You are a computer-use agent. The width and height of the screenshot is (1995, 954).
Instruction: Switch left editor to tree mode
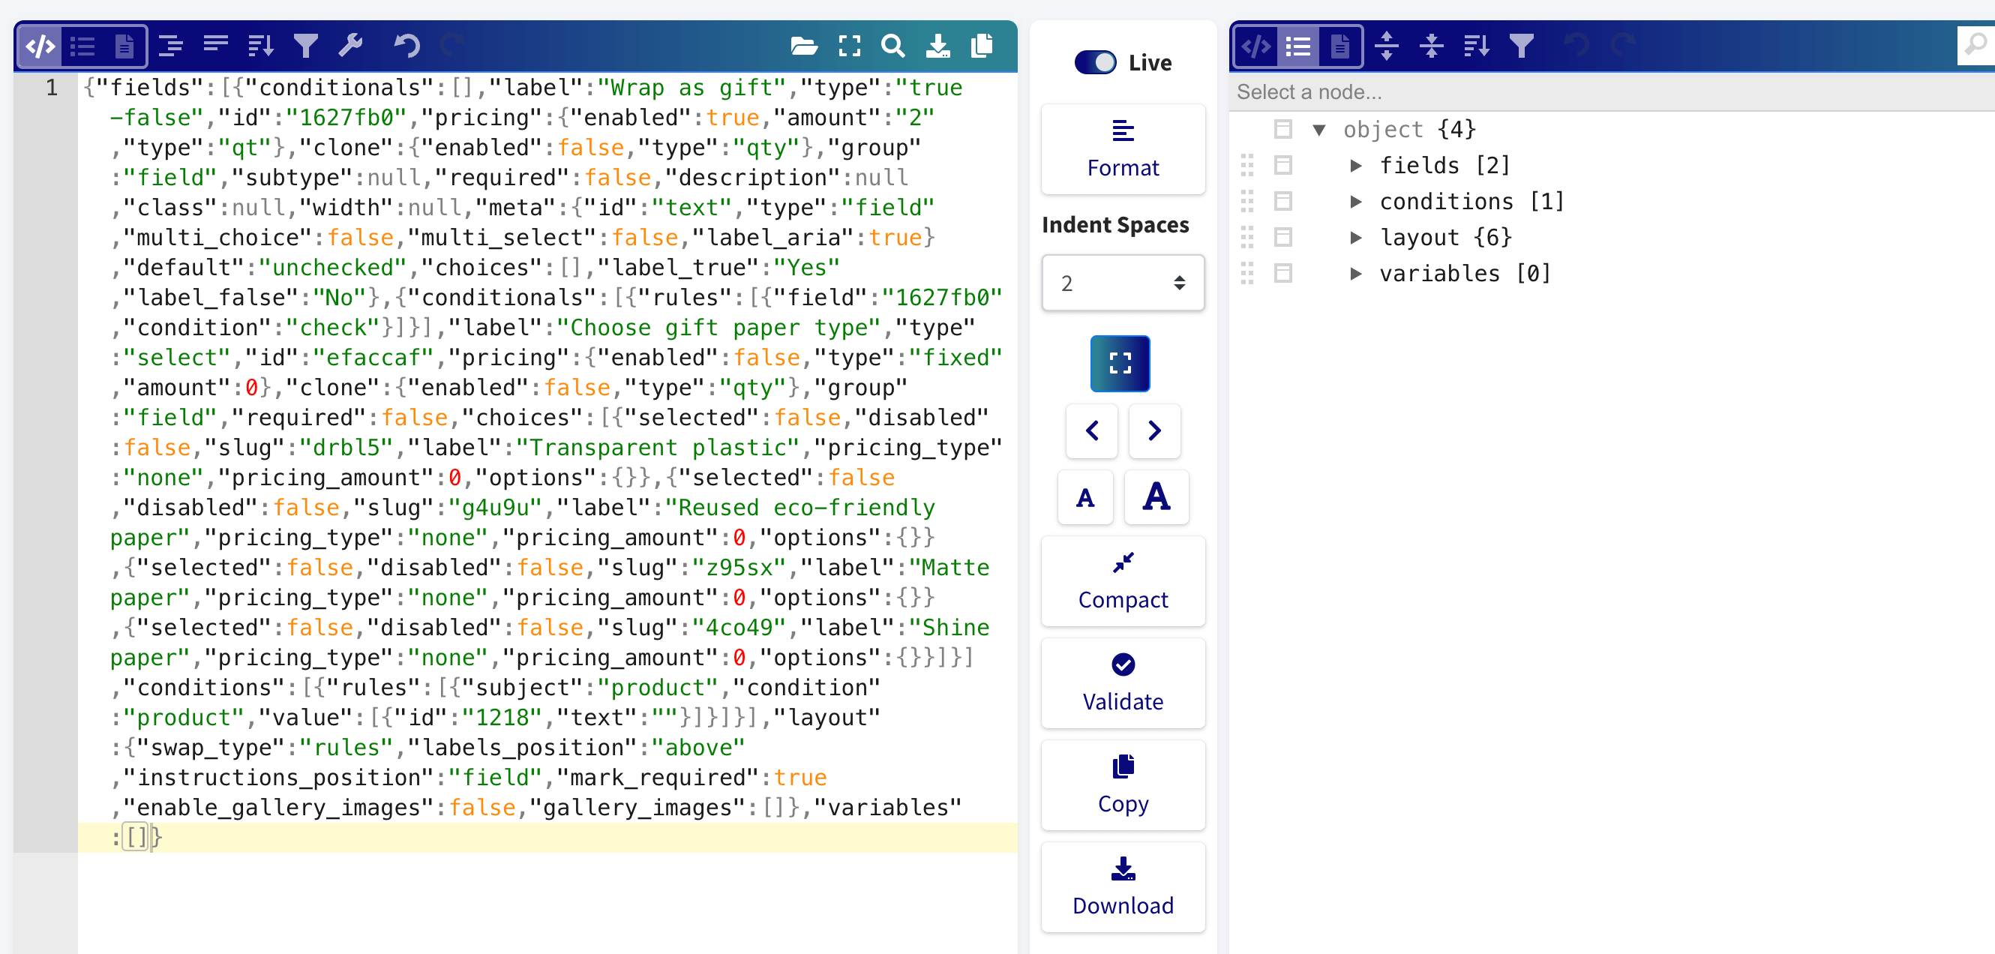(x=82, y=46)
